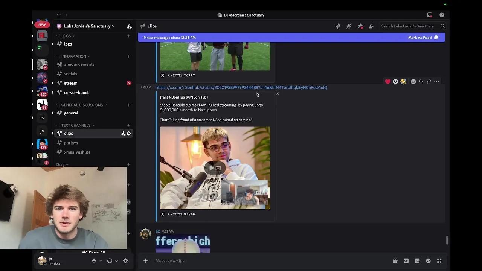Open the server icon with 235 badge
Image resolution: width=482 pixels, height=271 pixels.
[42, 91]
